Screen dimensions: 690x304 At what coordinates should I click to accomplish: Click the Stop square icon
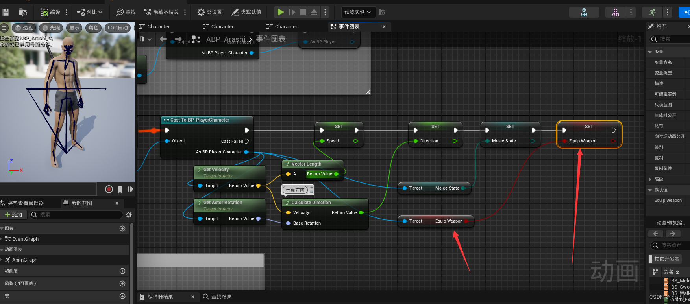click(303, 12)
